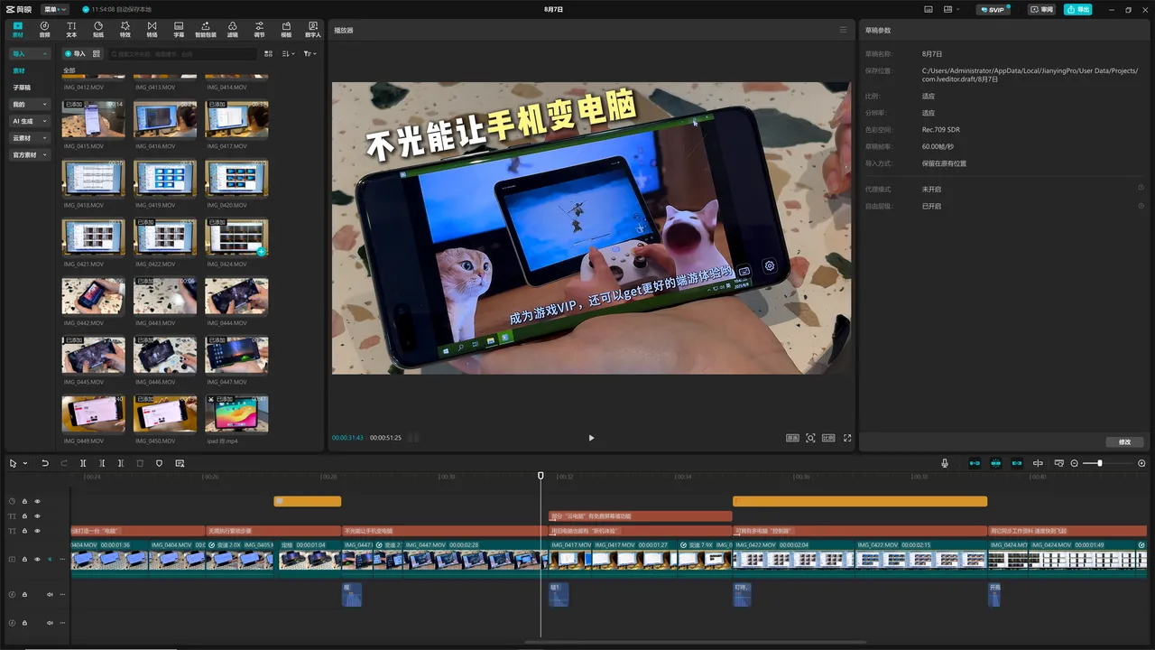Toggle auto snapping in timeline toolbar
The width and height of the screenshot is (1155, 650).
pyautogui.click(x=996, y=463)
